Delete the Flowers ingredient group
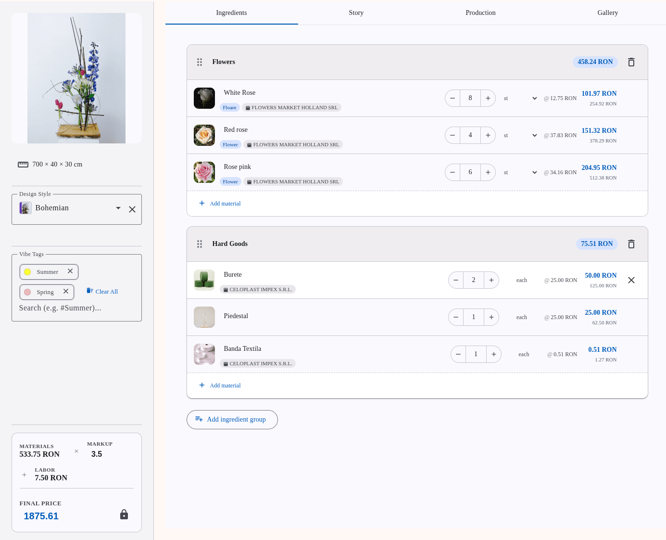666x540 pixels. pyautogui.click(x=631, y=62)
